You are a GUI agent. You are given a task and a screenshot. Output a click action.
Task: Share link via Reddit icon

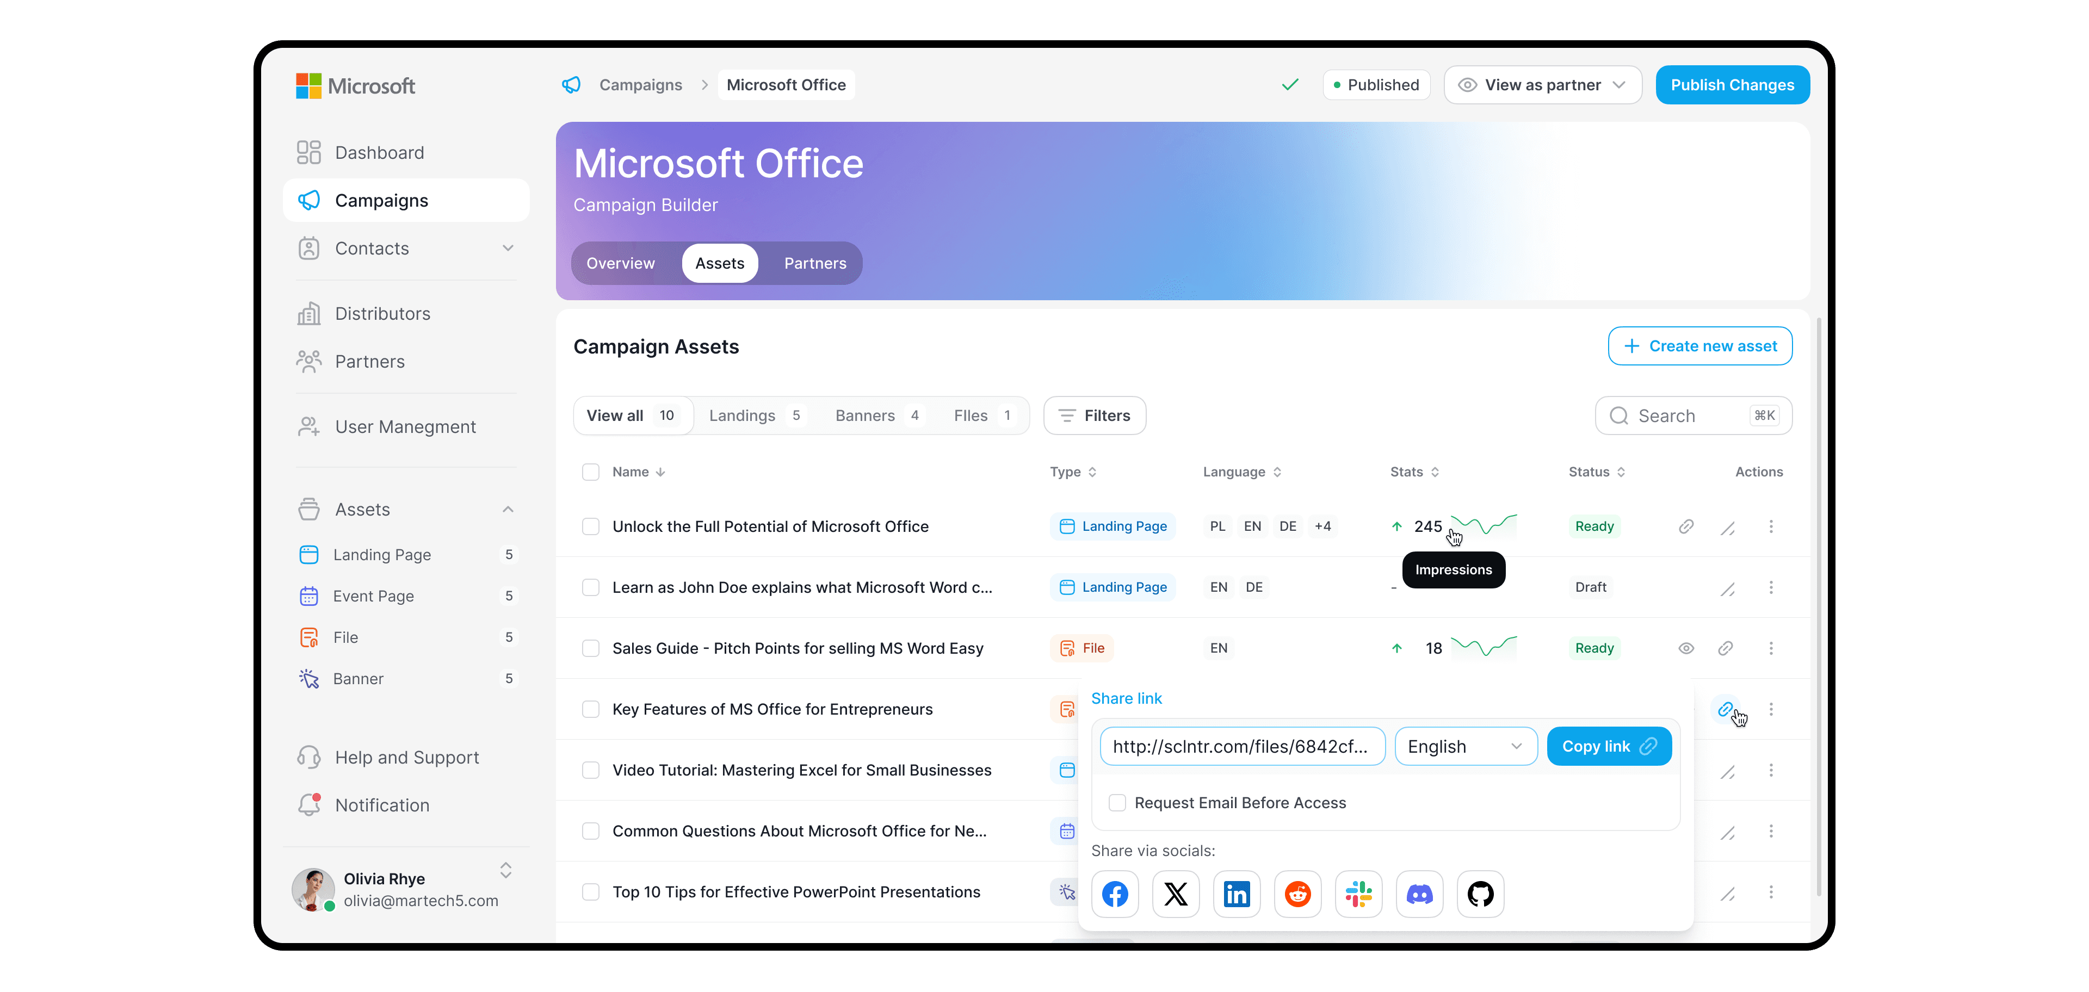point(1297,894)
